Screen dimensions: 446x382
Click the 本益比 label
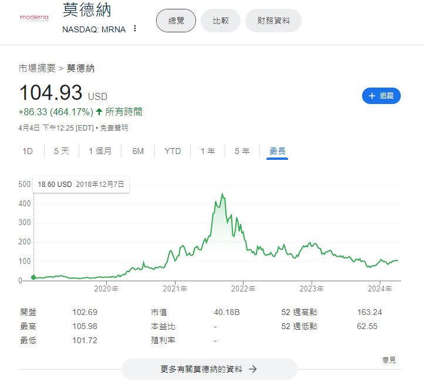pyautogui.click(x=163, y=326)
